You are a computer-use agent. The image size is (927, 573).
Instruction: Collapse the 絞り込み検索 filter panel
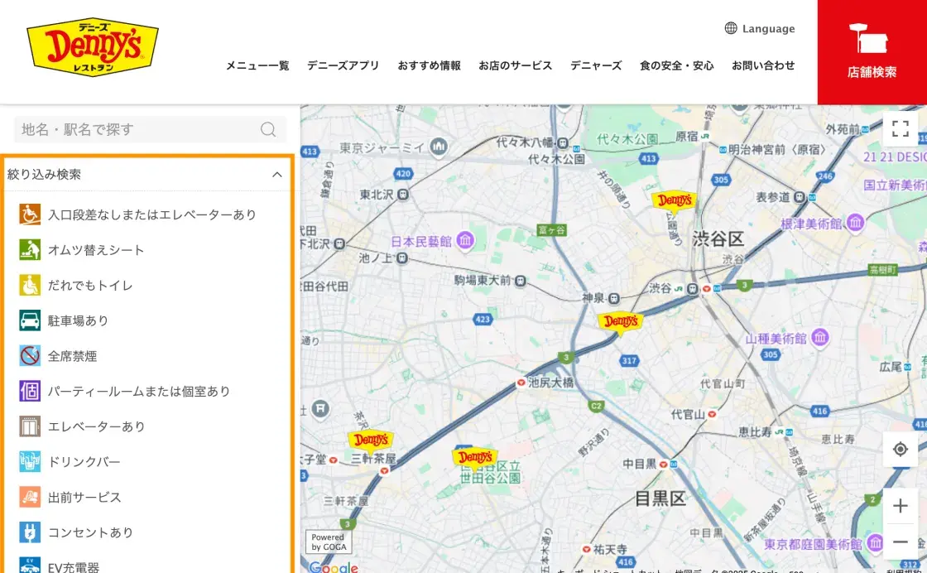(276, 175)
